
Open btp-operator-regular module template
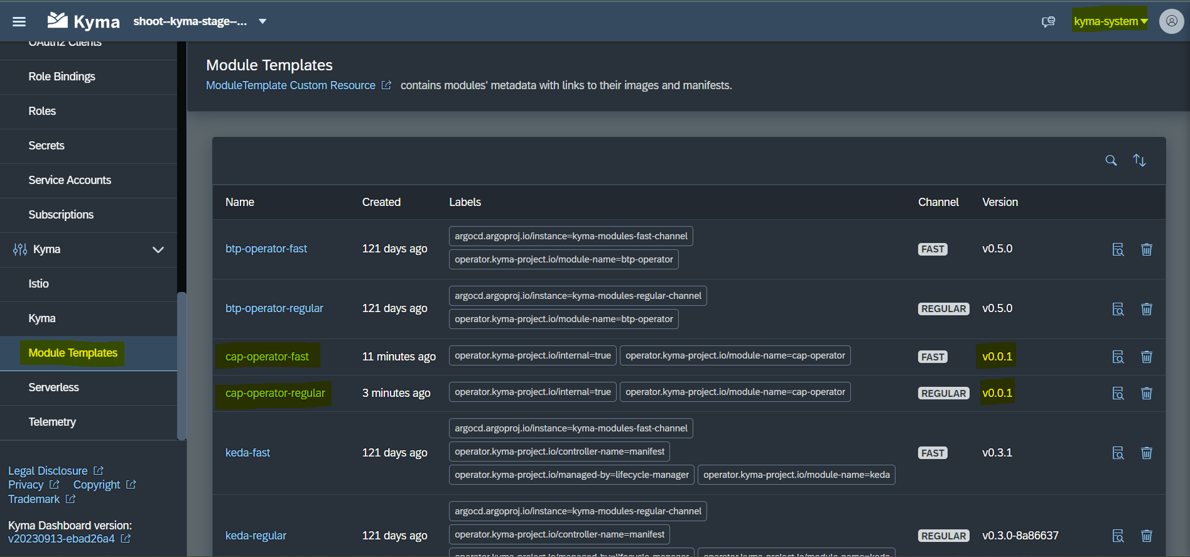274,308
